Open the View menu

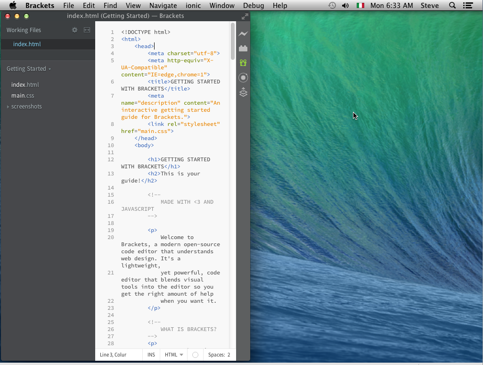[133, 6]
